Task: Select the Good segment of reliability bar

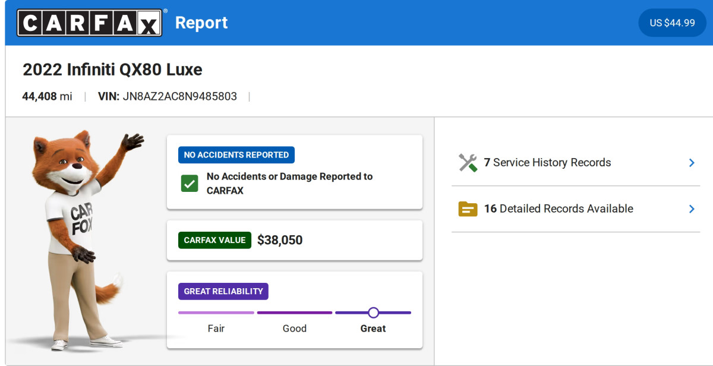Action: point(295,313)
